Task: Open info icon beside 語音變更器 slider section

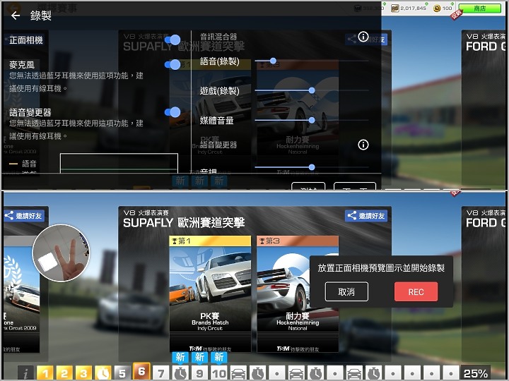Action: point(363,145)
